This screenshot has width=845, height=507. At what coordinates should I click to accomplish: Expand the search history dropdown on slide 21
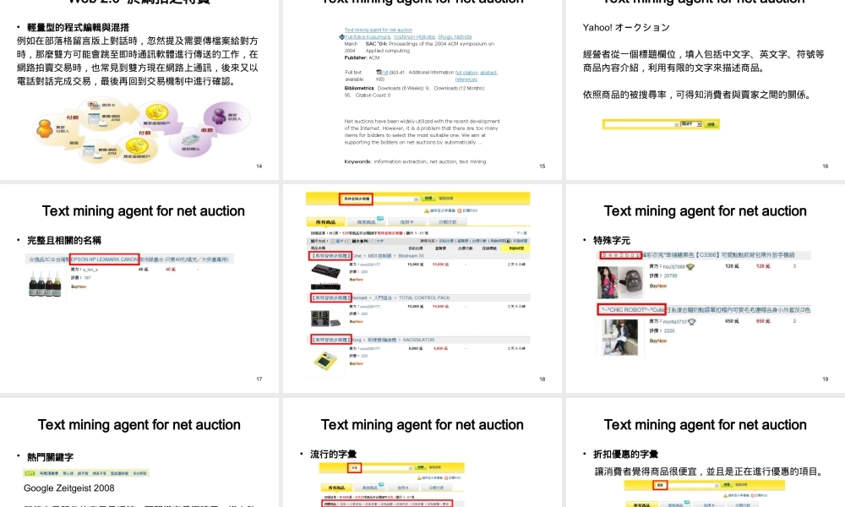(716, 485)
